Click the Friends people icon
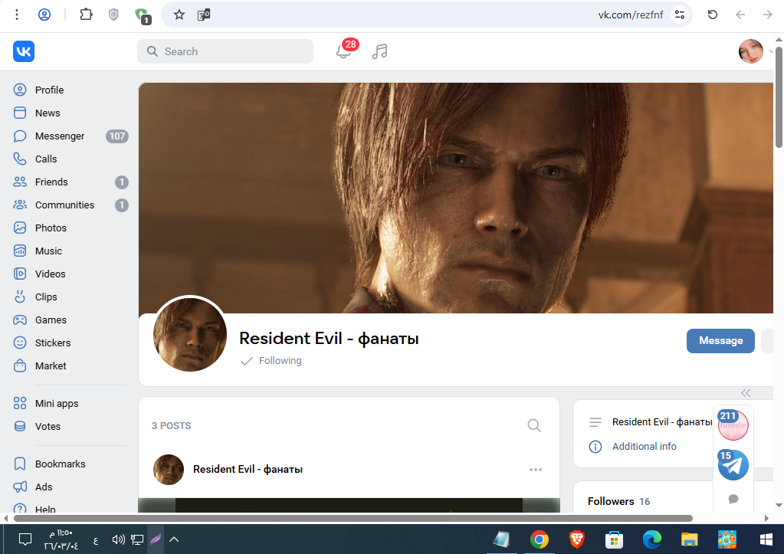 20,182
